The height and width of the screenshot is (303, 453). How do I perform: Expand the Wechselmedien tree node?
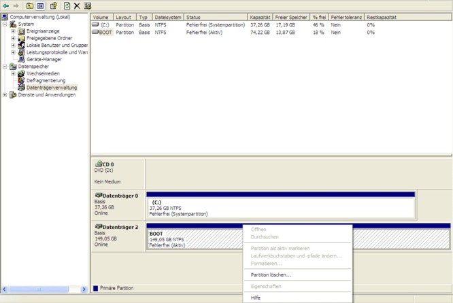tap(13, 73)
